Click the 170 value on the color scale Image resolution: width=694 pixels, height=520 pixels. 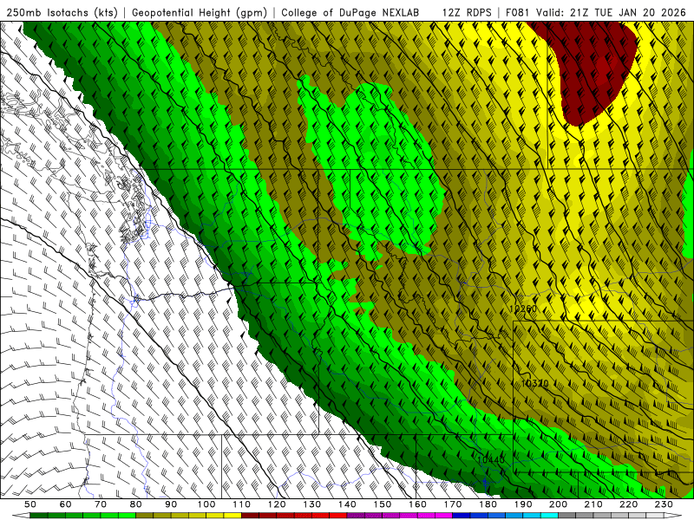(x=453, y=504)
